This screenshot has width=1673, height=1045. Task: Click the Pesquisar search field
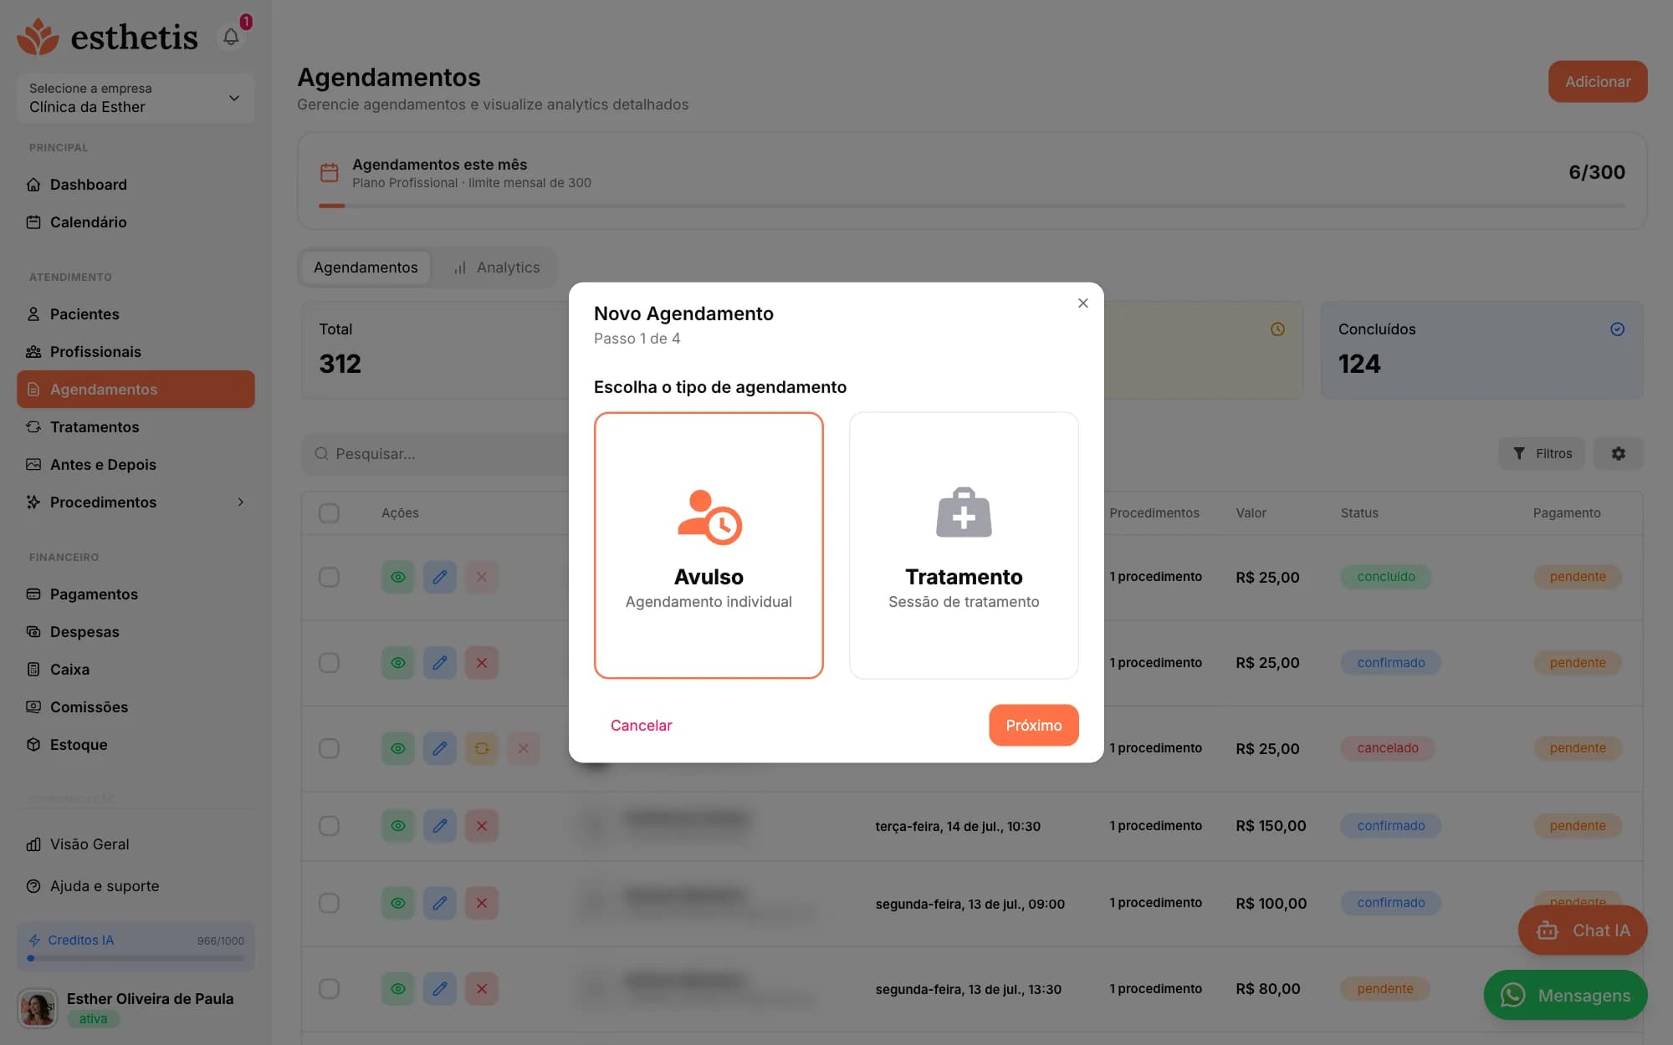tap(435, 453)
